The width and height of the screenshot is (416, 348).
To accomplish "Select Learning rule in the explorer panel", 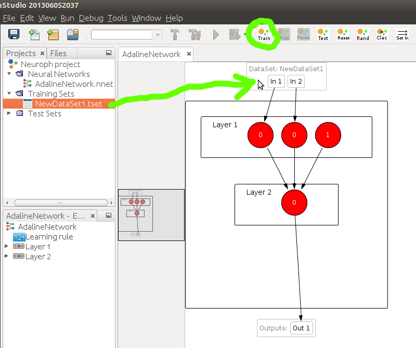I will pos(49,237).
